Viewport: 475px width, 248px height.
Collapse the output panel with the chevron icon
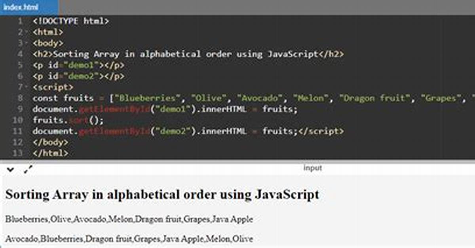pyautogui.click(x=11, y=170)
